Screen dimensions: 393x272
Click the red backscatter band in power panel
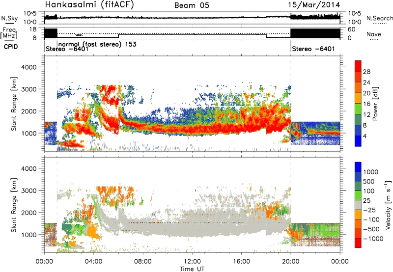pos(205,128)
